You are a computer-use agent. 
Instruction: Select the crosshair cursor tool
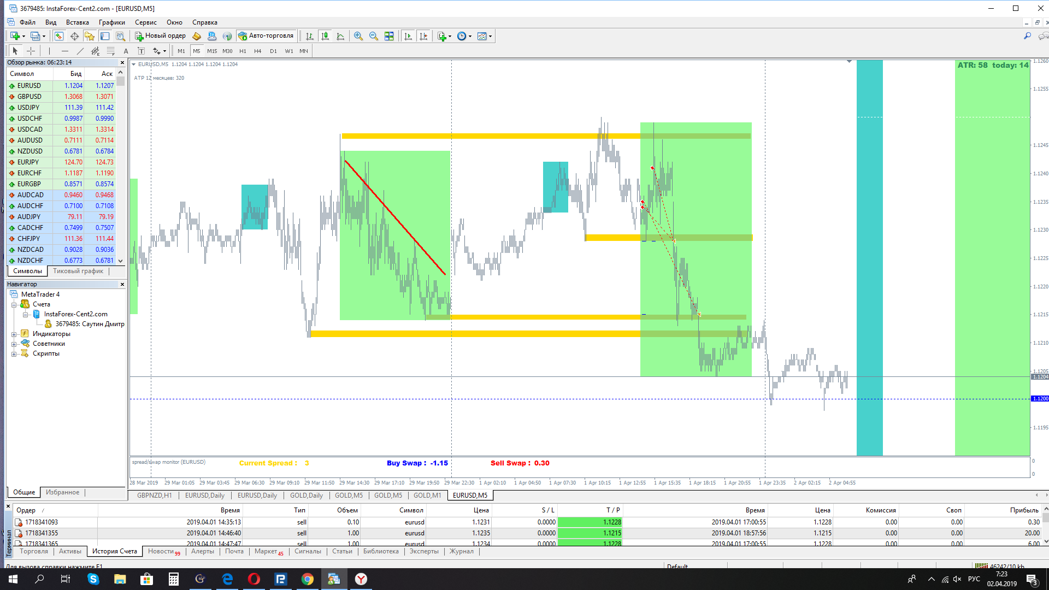pos(31,51)
